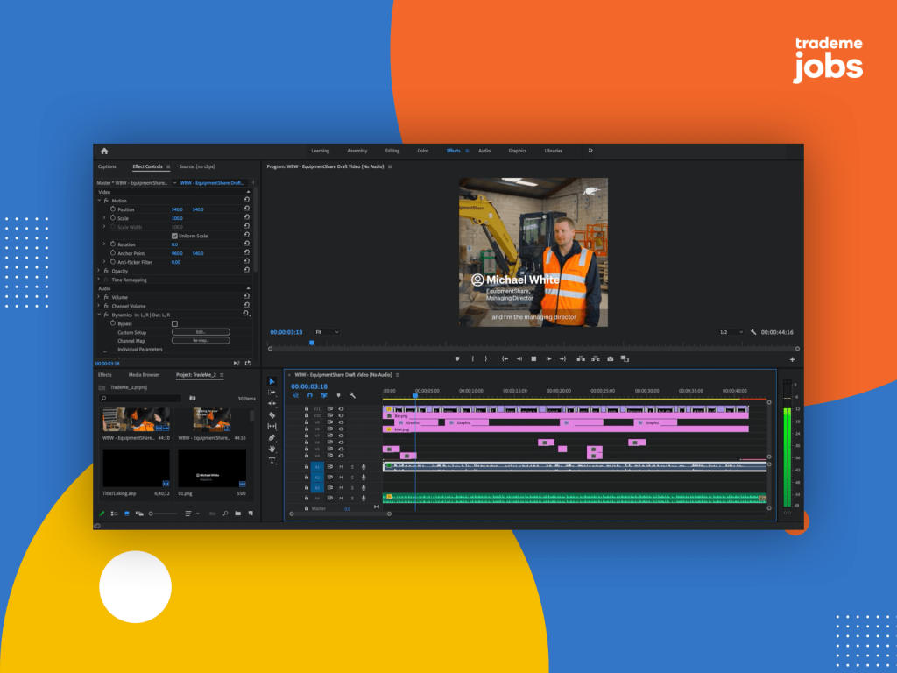Select the Razor tool
Image resolution: width=897 pixels, height=673 pixels.
pyautogui.click(x=272, y=414)
